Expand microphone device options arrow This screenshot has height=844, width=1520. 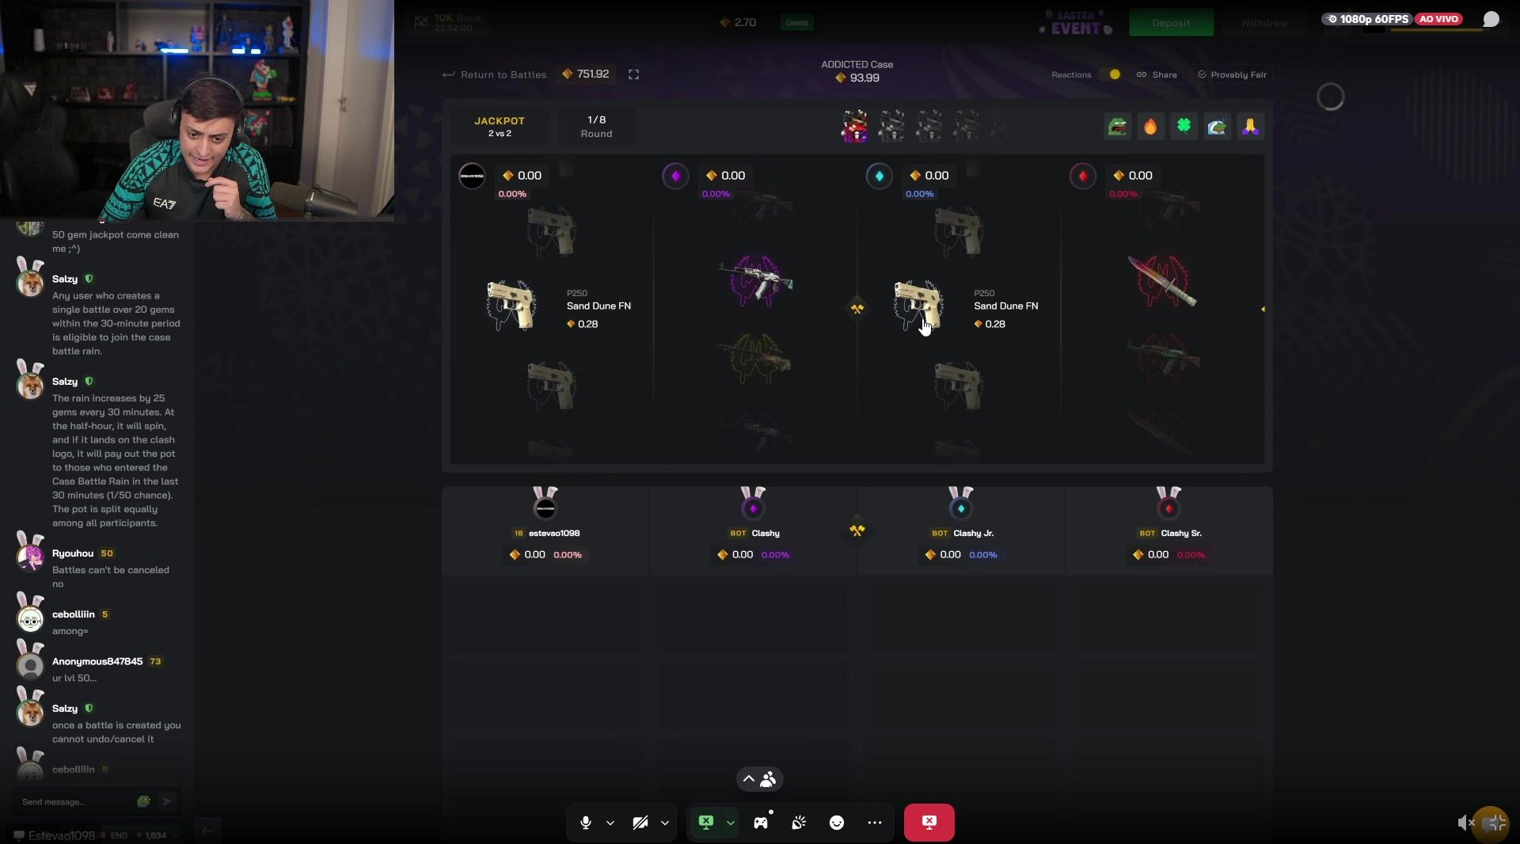pos(610,823)
